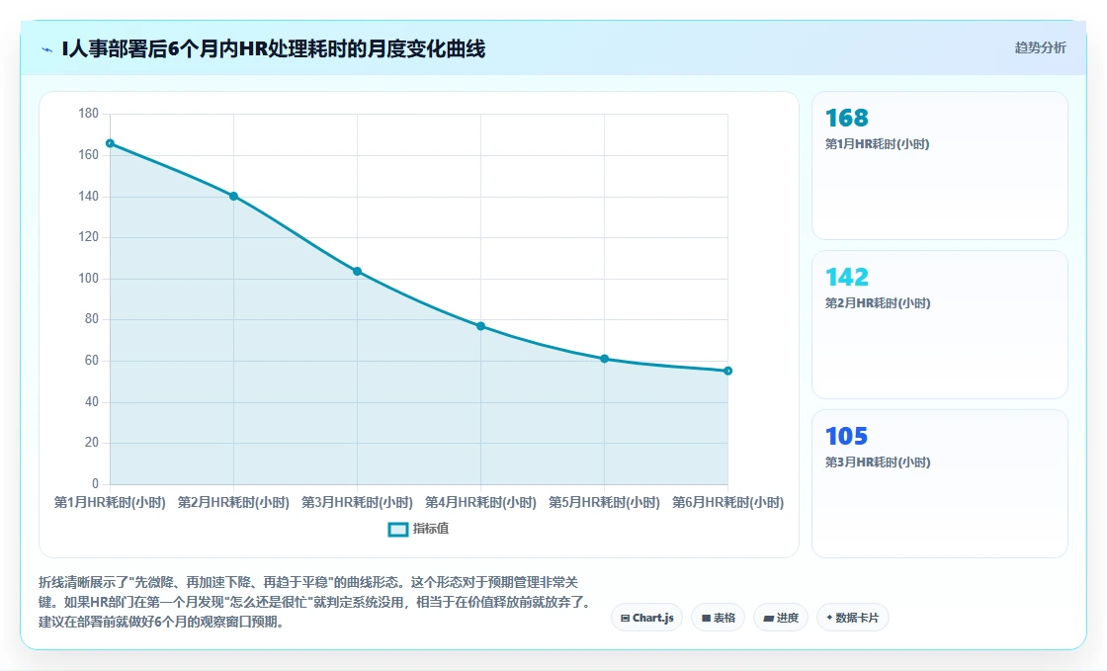The height and width of the screenshot is (671, 1107).
Task: Click the 第4月 data point on chart
Action: click(x=480, y=326)
